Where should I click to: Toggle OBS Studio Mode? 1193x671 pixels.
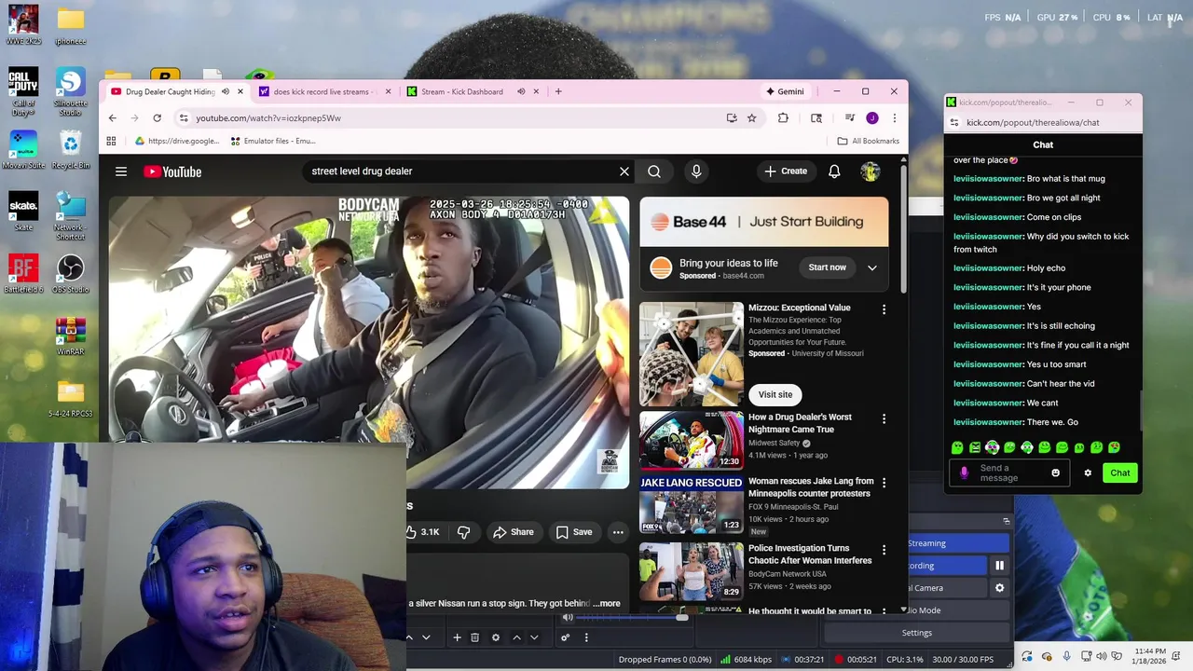pyautogui.click(x=958, y=610)
